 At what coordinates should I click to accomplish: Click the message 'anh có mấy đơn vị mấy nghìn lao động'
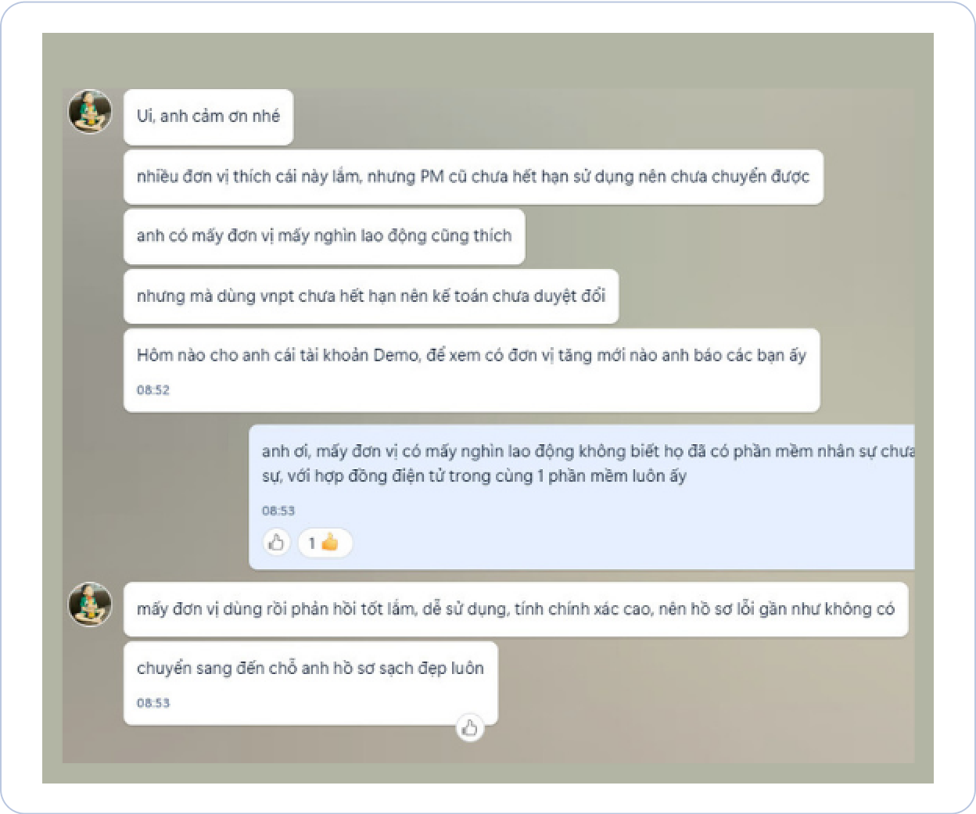click(324, 236)
